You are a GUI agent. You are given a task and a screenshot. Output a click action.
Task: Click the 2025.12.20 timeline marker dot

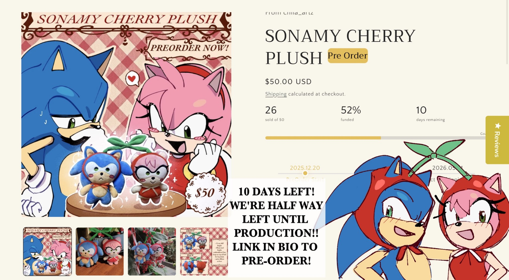305,173
